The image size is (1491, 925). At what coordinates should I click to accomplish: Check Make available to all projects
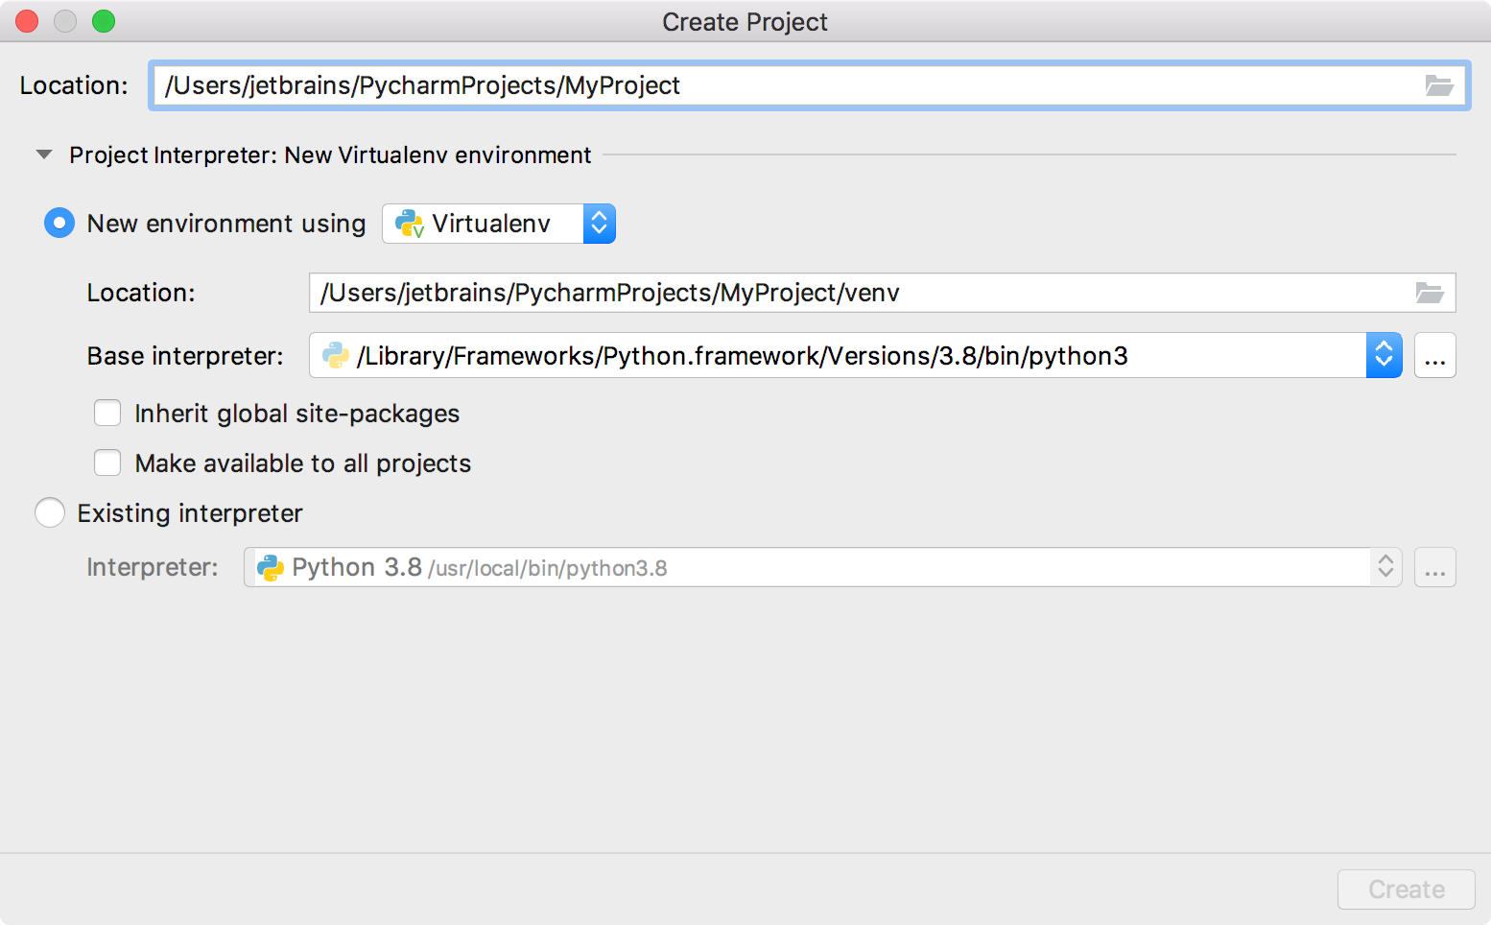pos(107,462)
